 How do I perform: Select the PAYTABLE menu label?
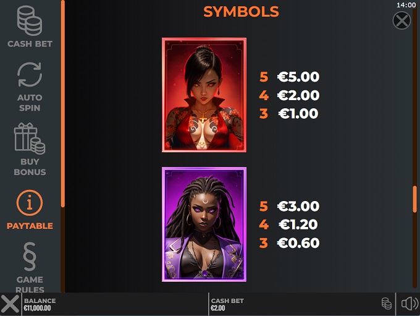[30, 226]
